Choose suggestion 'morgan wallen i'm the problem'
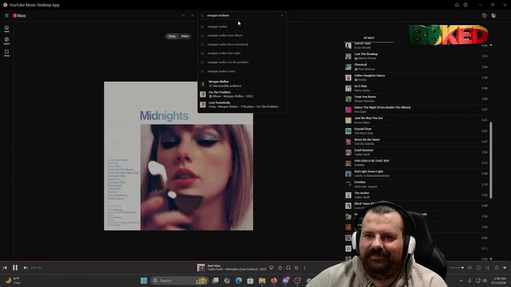The width and height of the screenshot is (511, 287). (x=242, y=62)
